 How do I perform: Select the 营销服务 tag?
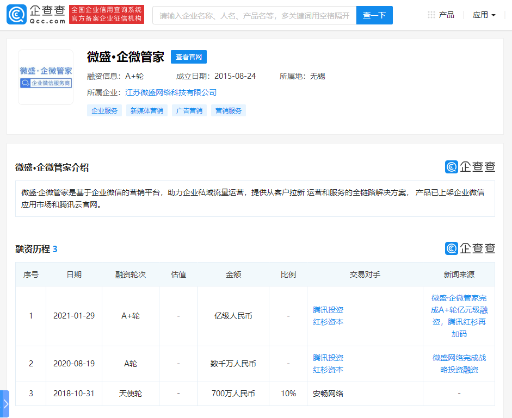[x=229, y=111]
